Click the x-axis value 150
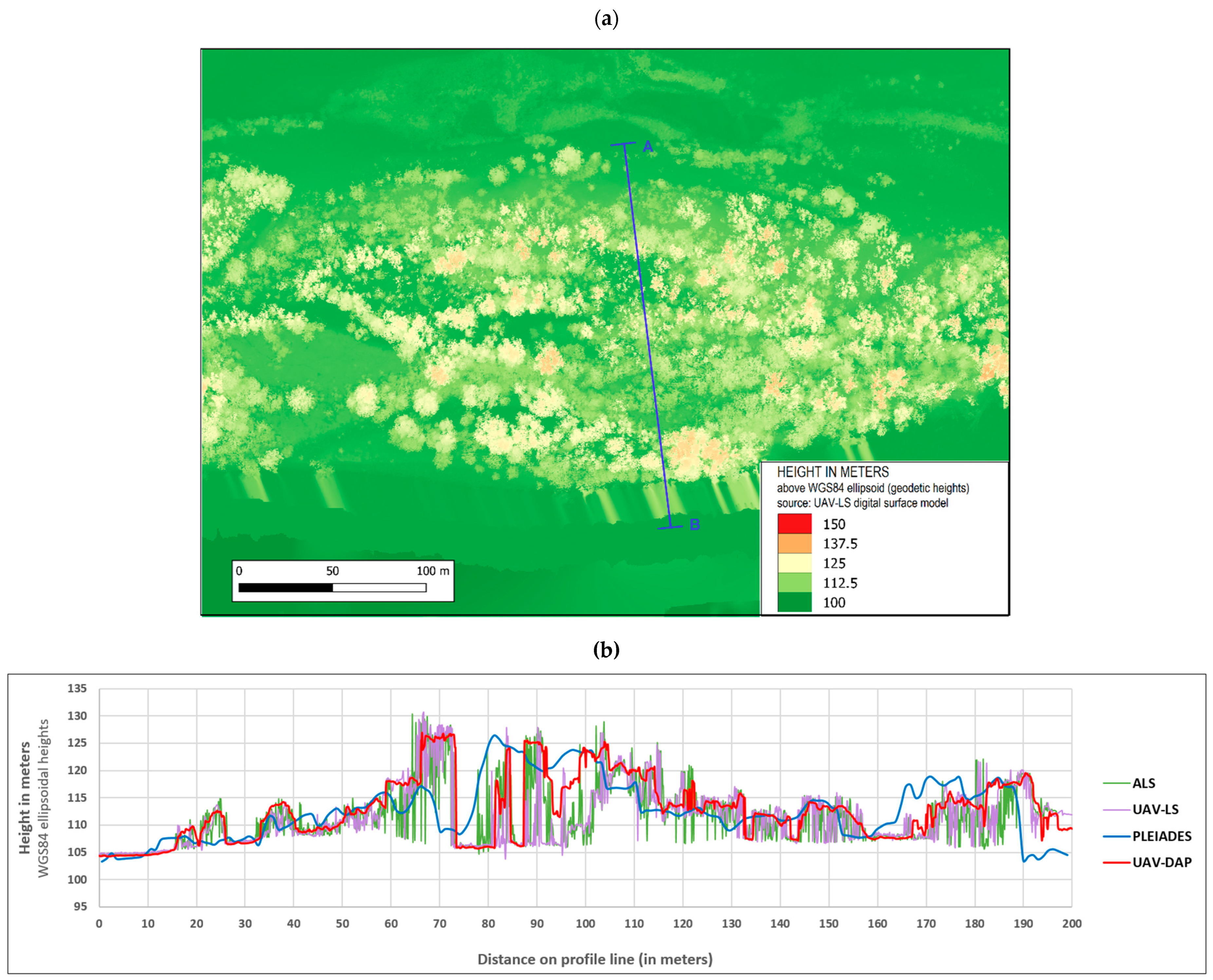This screenshot has height=980, width=1213. pyautogui.click(x=829, y=924)
